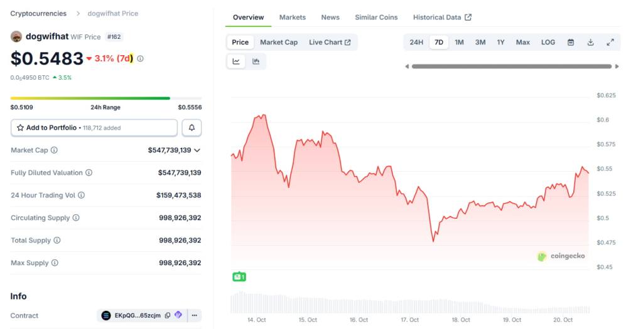Switch to line chart view icon
643x329 pixels.
[x=236, y=61]
